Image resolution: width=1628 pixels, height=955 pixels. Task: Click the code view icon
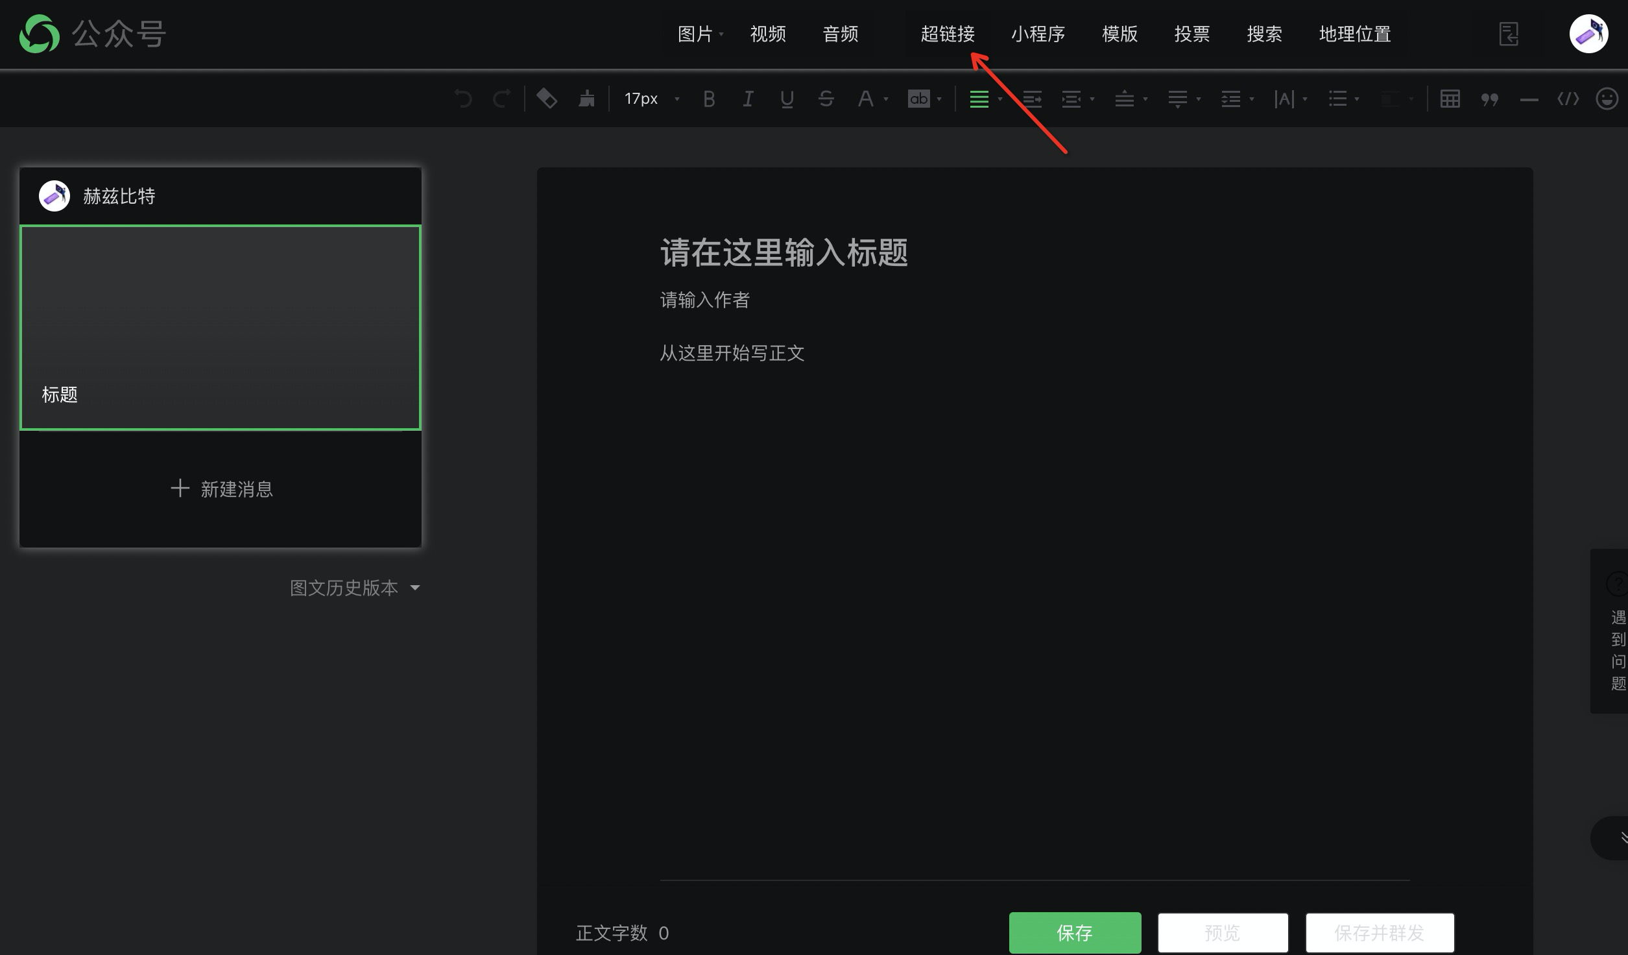pos(1569,99)
